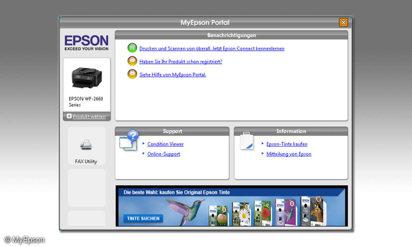Click the Support panel header
The image size is (412, 247).
point(172,131)
